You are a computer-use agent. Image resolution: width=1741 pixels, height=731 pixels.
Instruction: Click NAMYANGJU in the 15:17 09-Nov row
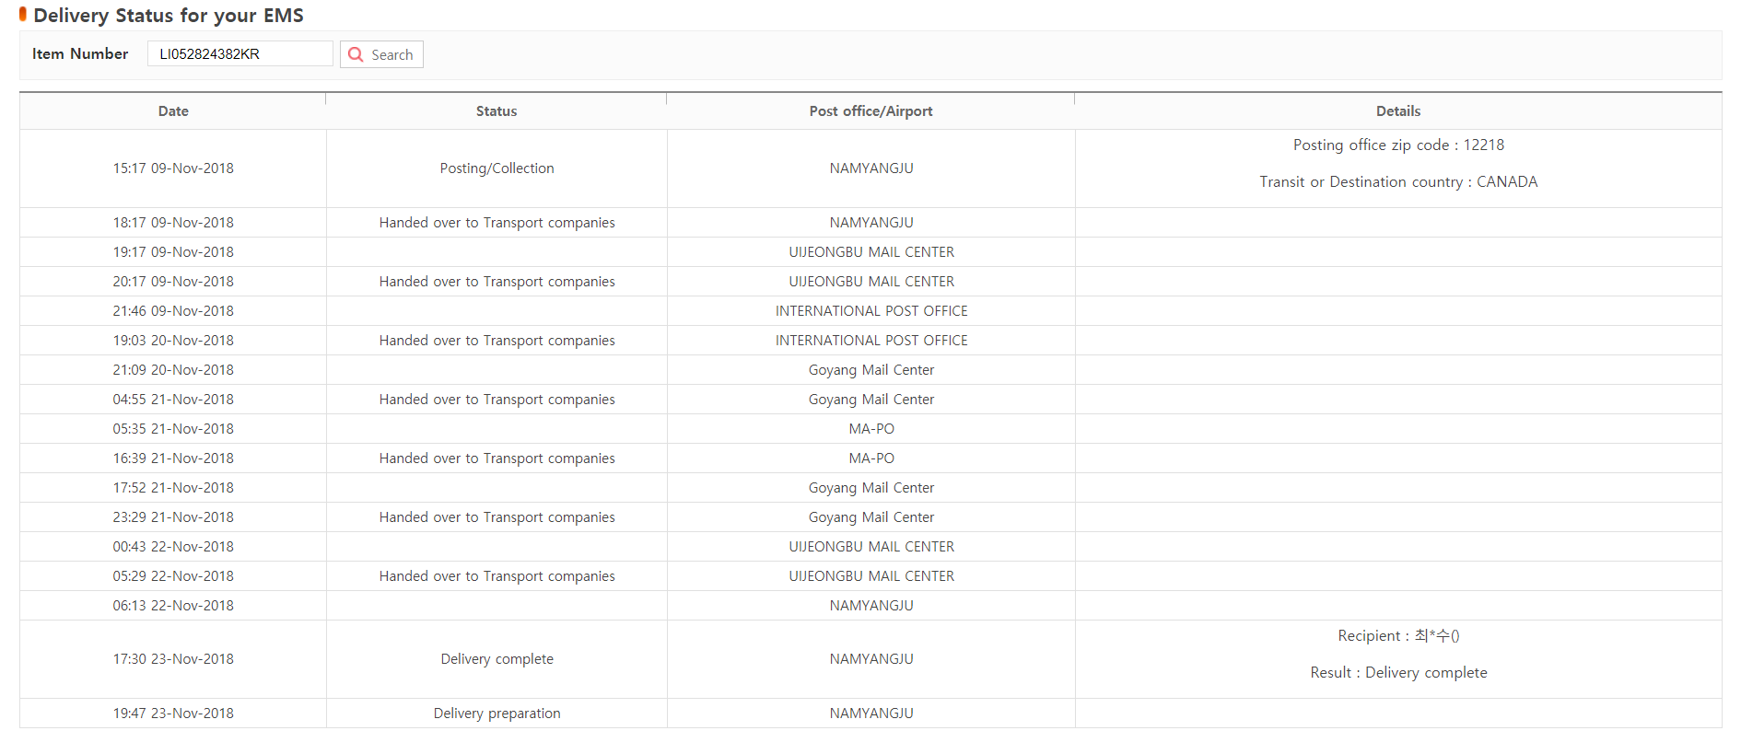tap(871, 168)
